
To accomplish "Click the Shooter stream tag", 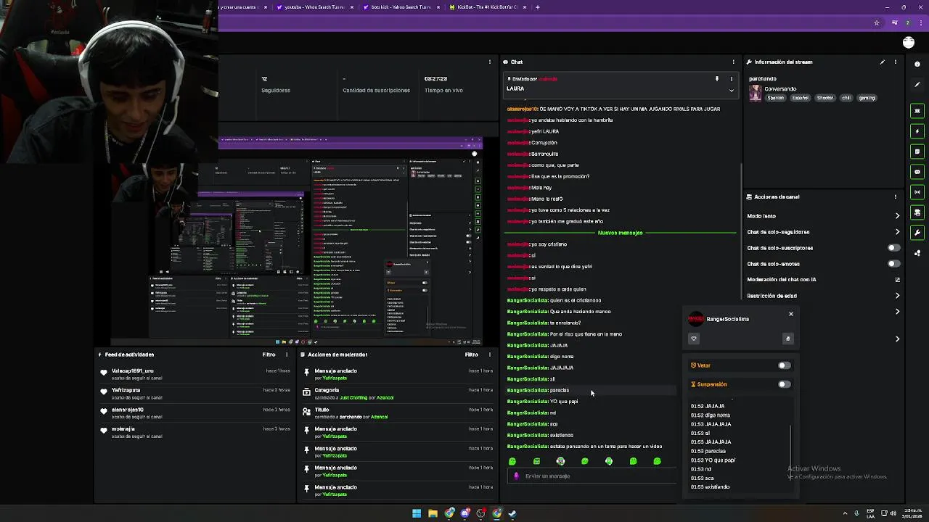I will 825,98.
